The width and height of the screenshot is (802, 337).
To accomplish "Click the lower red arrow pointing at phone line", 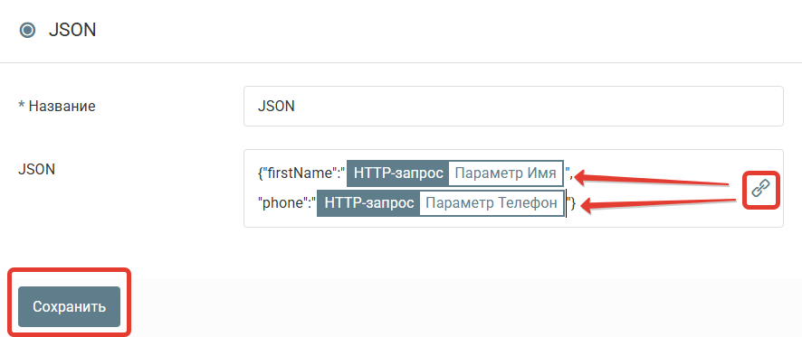I will click(x=657, y=203).
